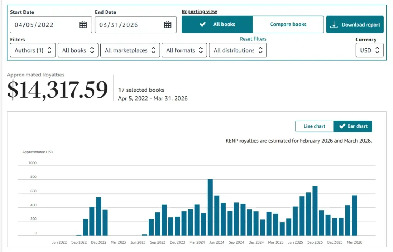
Task: Click the chevron on Currency selector
Action: [377, 50]
